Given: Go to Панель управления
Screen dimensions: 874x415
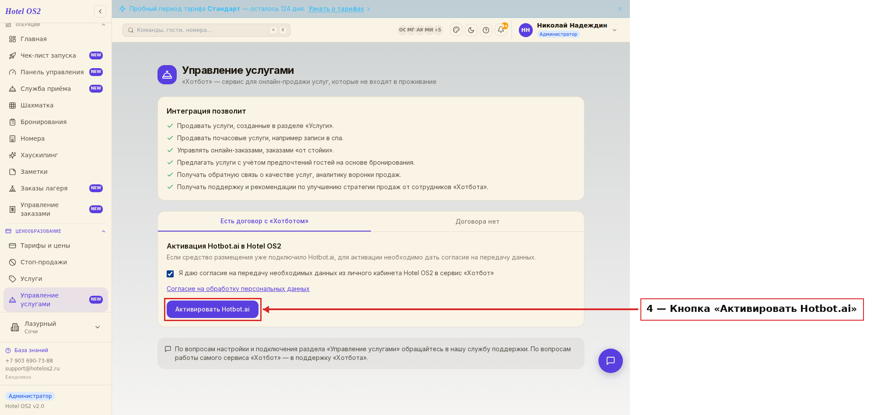Looking at the screenshot, I should click(x=56, y=72).
